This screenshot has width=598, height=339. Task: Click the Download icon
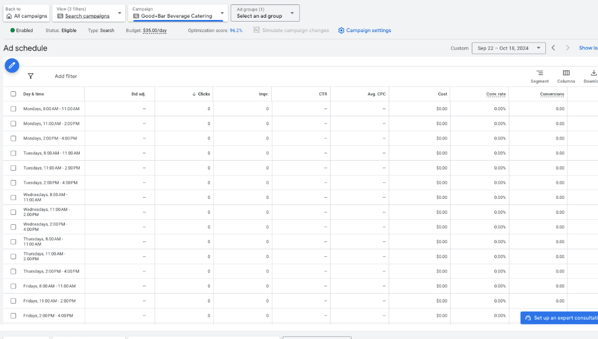pyautogui.click(x=592, y=76)
